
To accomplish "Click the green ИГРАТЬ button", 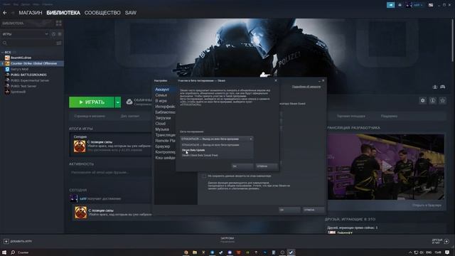I will click(x=92, y=102).
